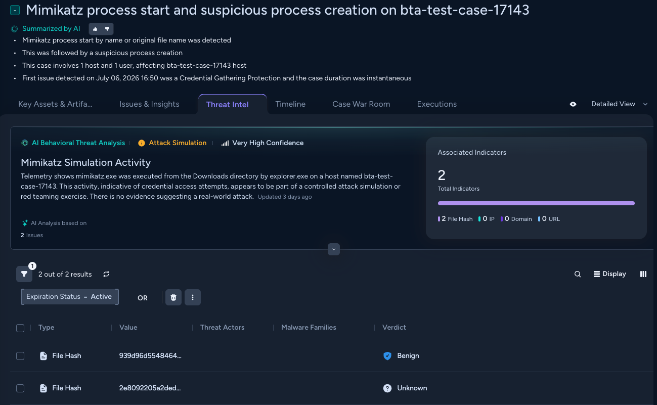Click the Associated Indicators progress bar
The height and width of the screenshot is (405, 657).
point(536,203)
